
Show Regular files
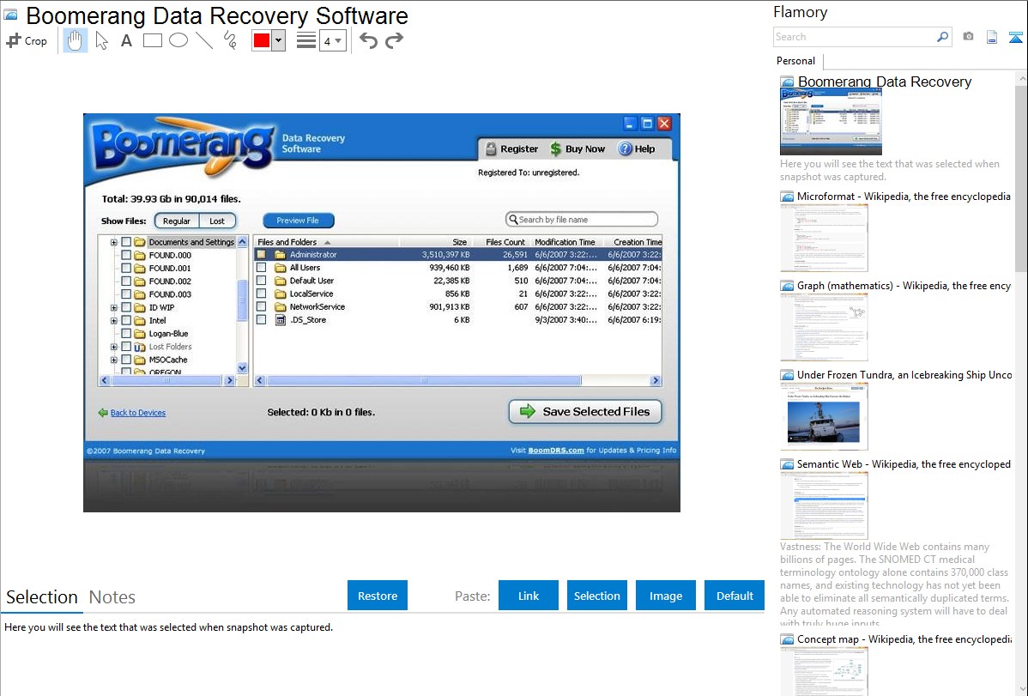(177, 221)
